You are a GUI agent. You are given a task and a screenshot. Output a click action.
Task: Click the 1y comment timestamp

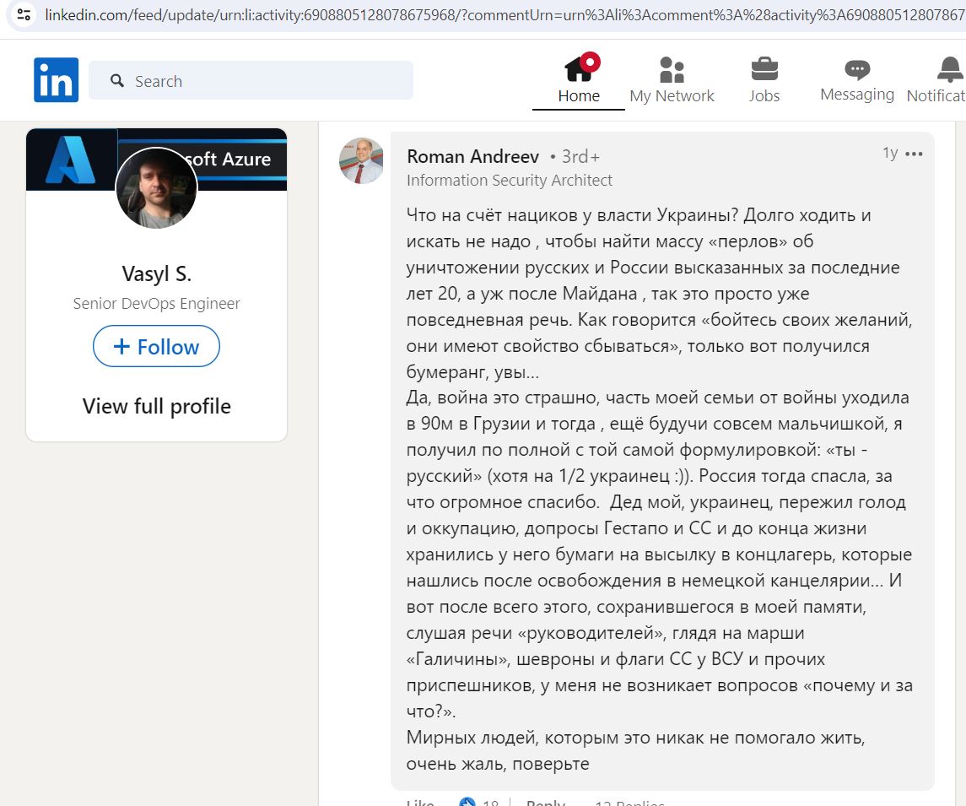coord(889,153)
